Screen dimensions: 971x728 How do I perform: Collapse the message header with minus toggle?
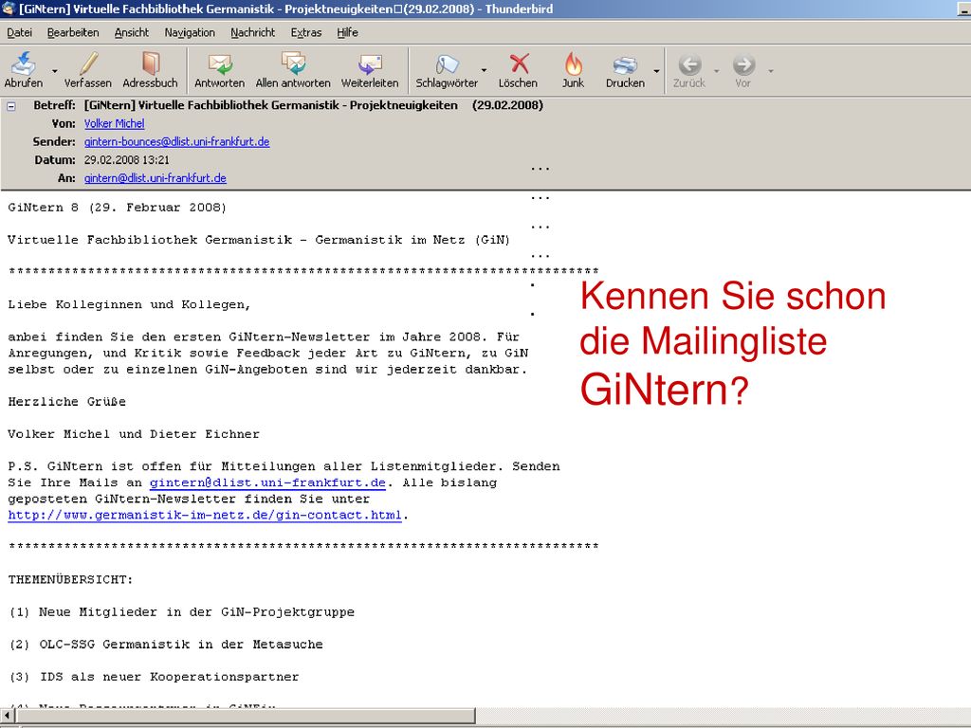click(11, 106)
